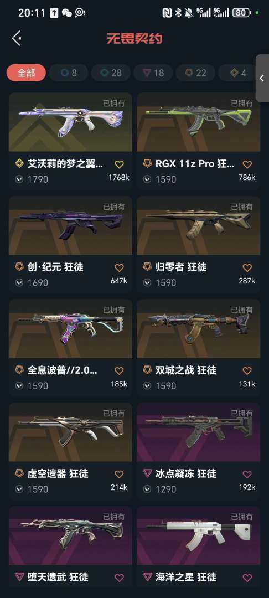Image resolution: width=269 pixels, height=598 pixels.
Task: Filter by pink triangle tier 18
Action: point(153,73)
